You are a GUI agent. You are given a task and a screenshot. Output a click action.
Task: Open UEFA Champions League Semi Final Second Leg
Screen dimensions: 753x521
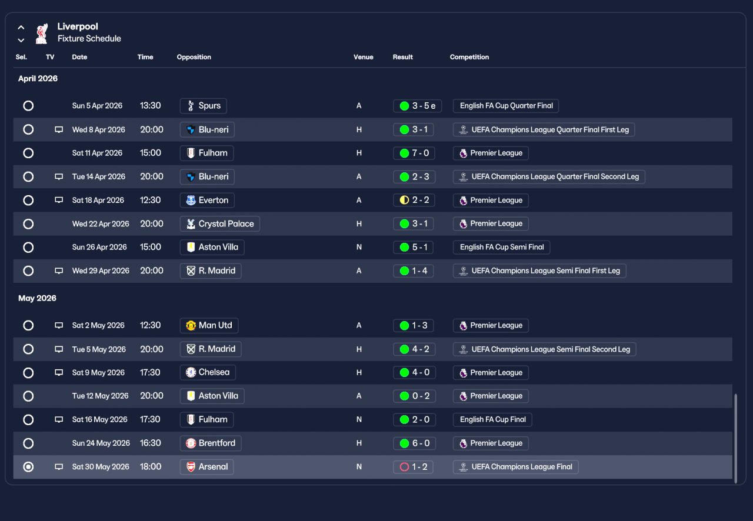(544, 349)
